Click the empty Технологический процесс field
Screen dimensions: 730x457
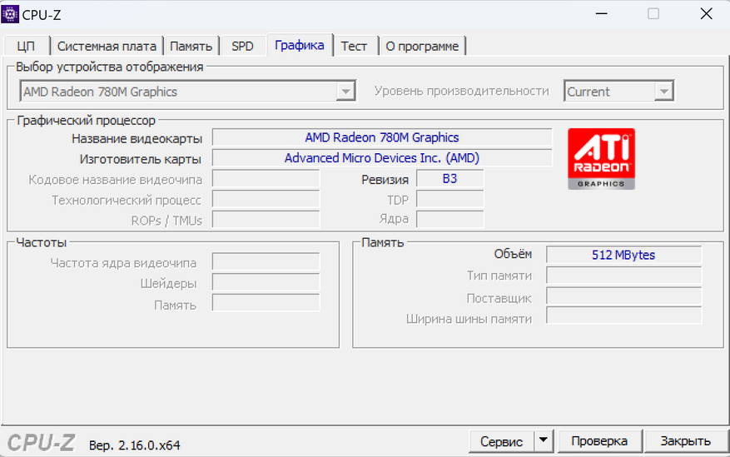[266, 199]
